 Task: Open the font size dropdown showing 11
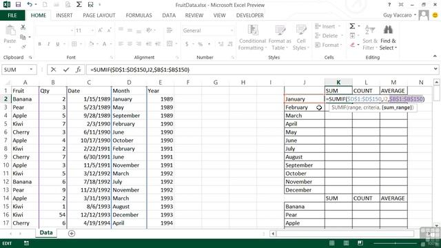(x=92, y=30)
